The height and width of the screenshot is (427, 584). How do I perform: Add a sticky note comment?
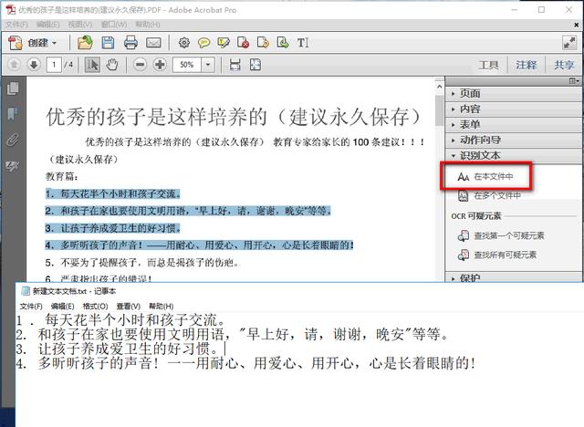point(204,43)
